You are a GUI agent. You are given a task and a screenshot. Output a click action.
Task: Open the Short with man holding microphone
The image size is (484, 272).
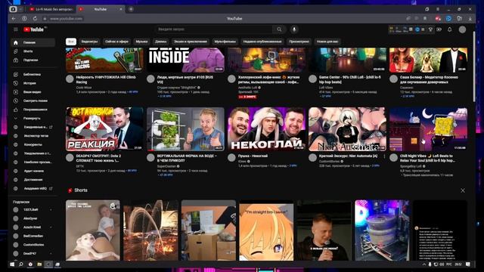324,230
